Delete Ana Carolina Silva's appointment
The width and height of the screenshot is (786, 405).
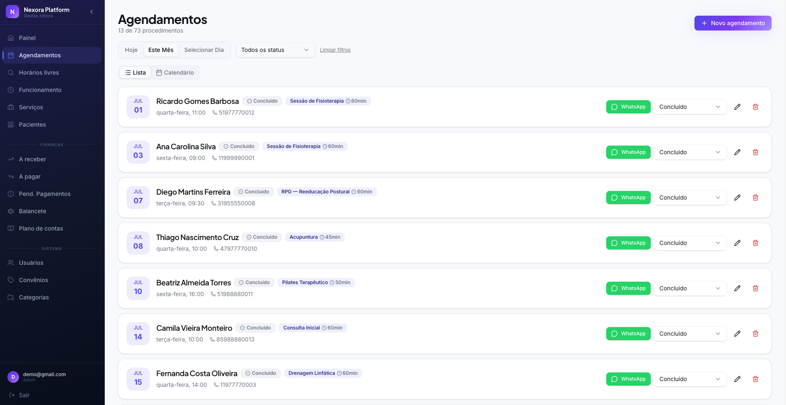(x=755, y=152)
